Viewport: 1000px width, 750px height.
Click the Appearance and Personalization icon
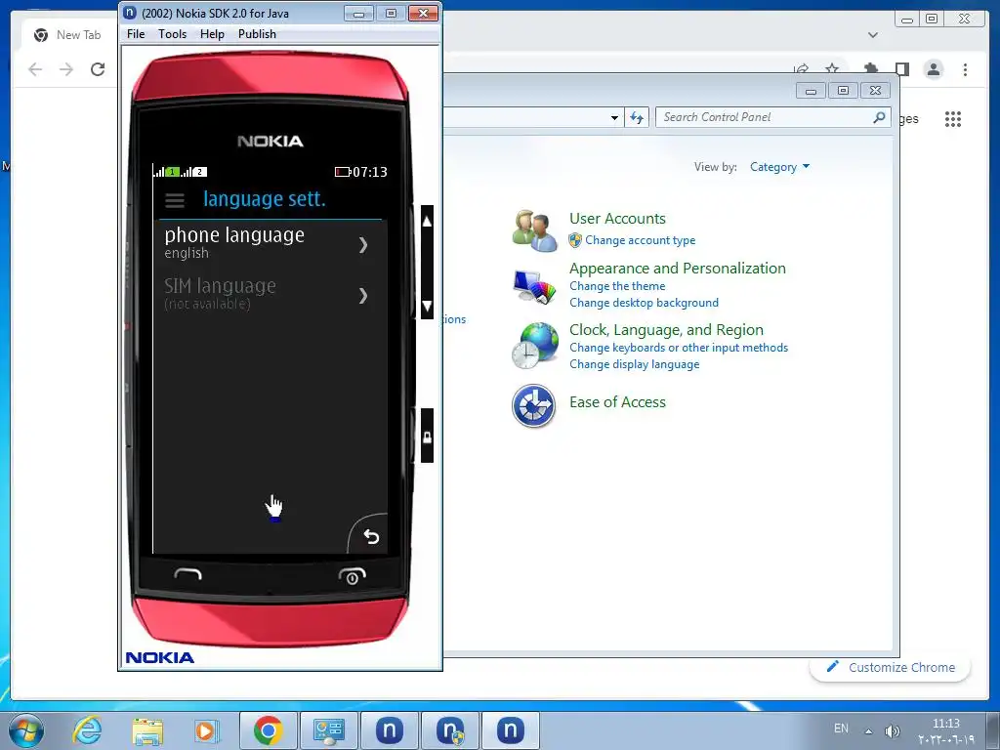(x=534, y=287)
